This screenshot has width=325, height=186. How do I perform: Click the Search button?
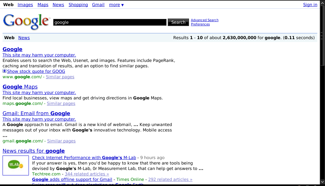(178, 22)
